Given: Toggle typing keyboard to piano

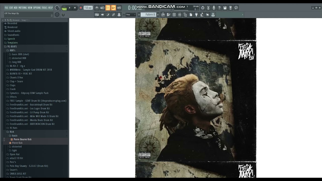Looking at the screenshot, I should pyautogui.click(x=97, y=15).
